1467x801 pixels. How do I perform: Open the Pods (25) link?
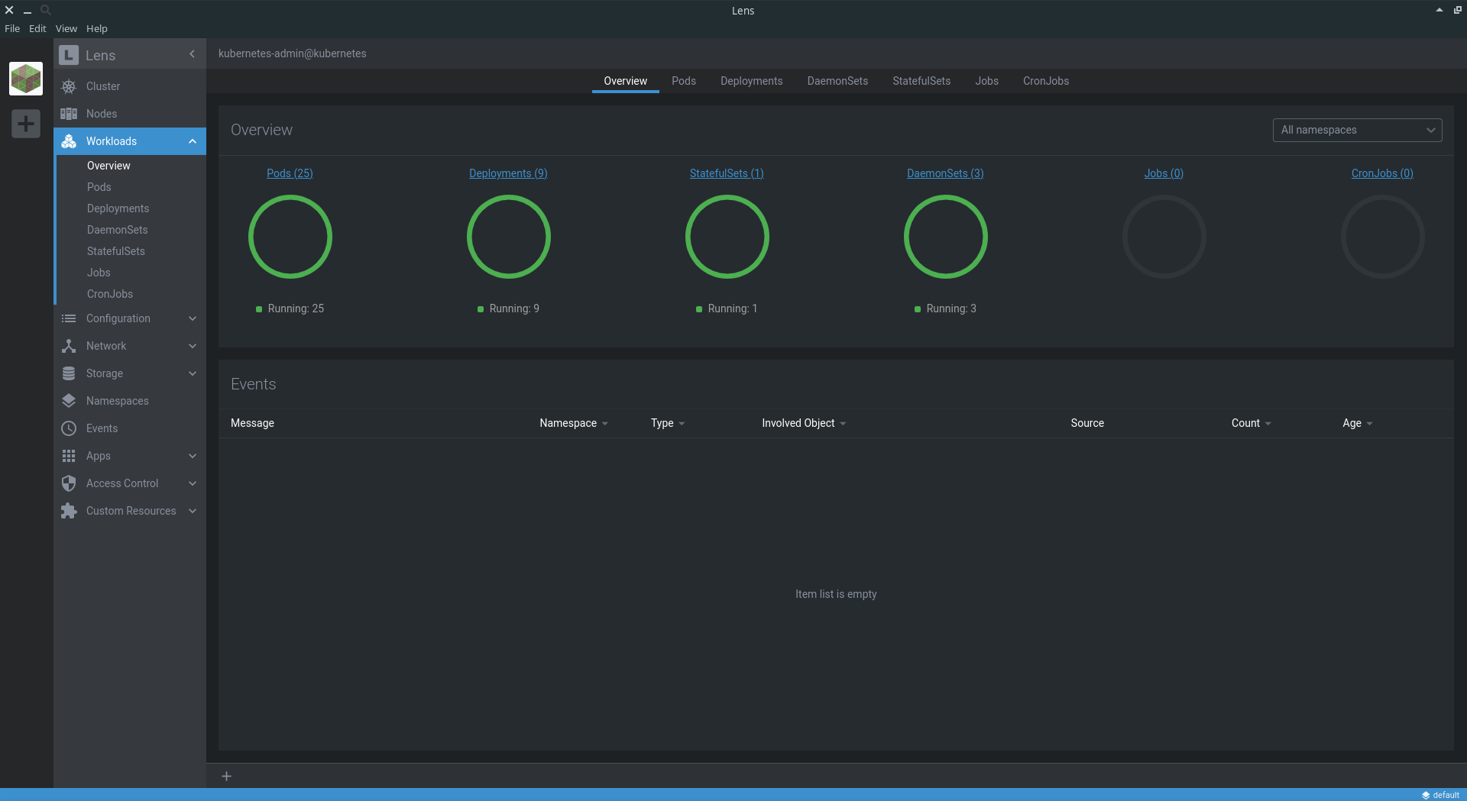(x=290, y=173)
